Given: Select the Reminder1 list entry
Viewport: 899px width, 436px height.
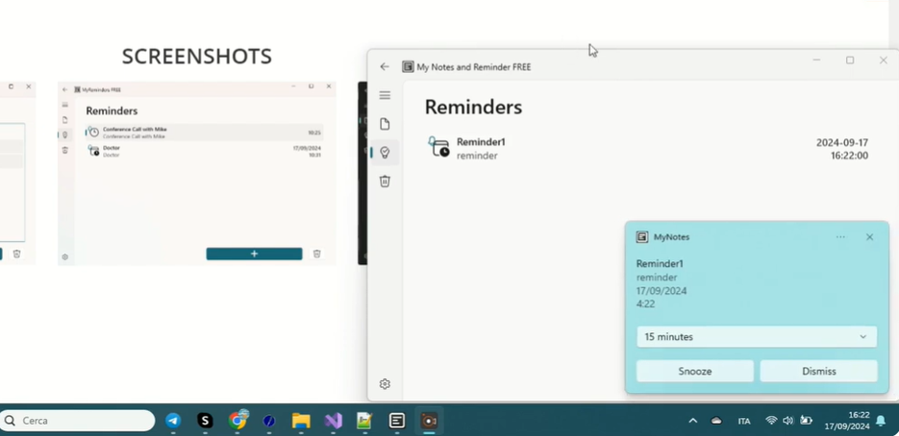Looking at the screenshot, I should coord(648,149).
